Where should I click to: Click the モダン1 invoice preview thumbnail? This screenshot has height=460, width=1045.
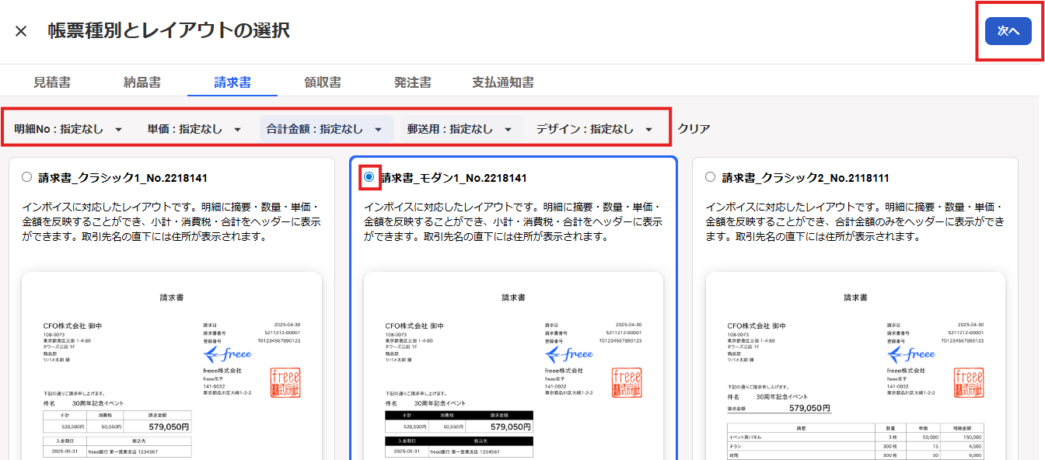513,365
